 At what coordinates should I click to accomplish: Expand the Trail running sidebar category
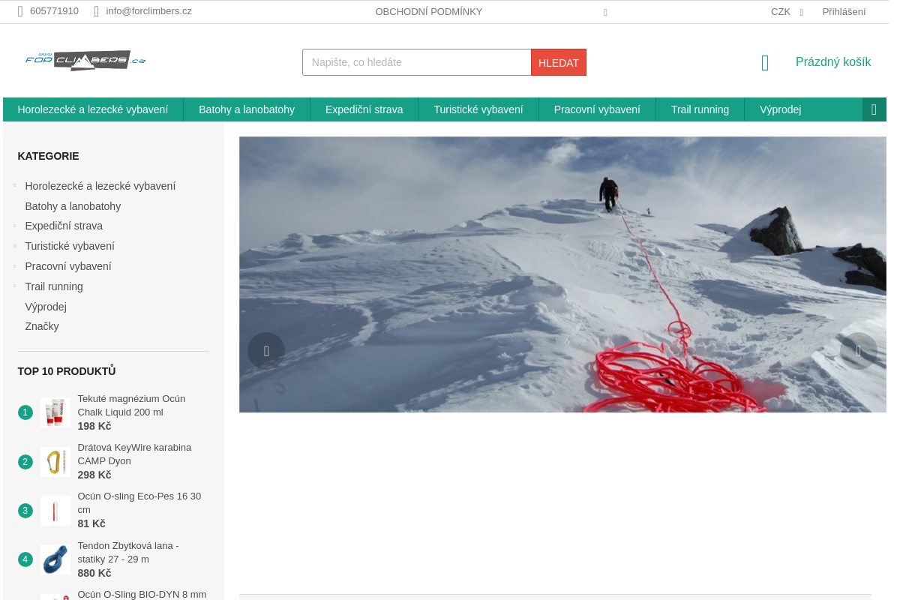(14, 286)
